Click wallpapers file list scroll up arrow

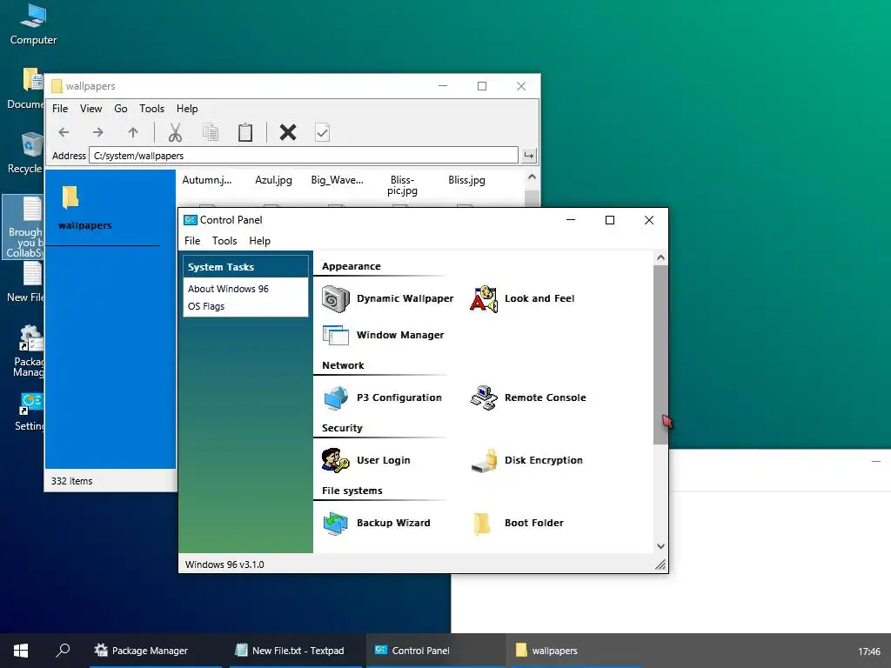click(x=532, y=177)
